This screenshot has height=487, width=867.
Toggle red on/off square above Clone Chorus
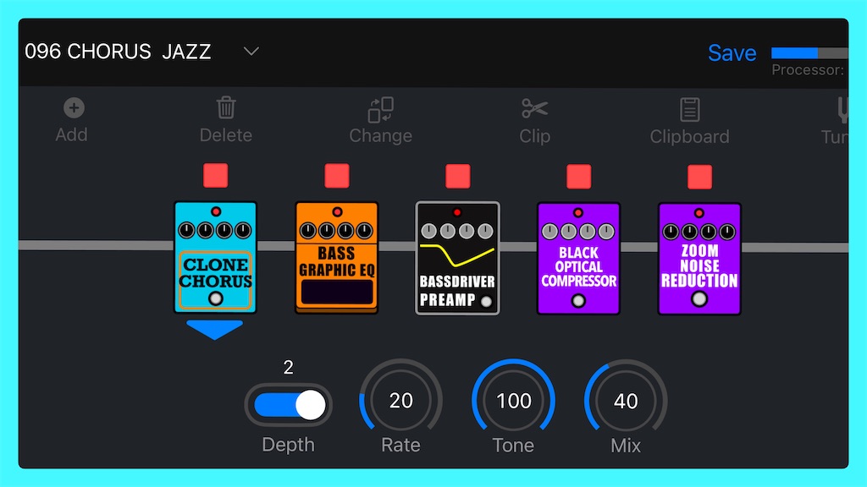click(216, 176)
